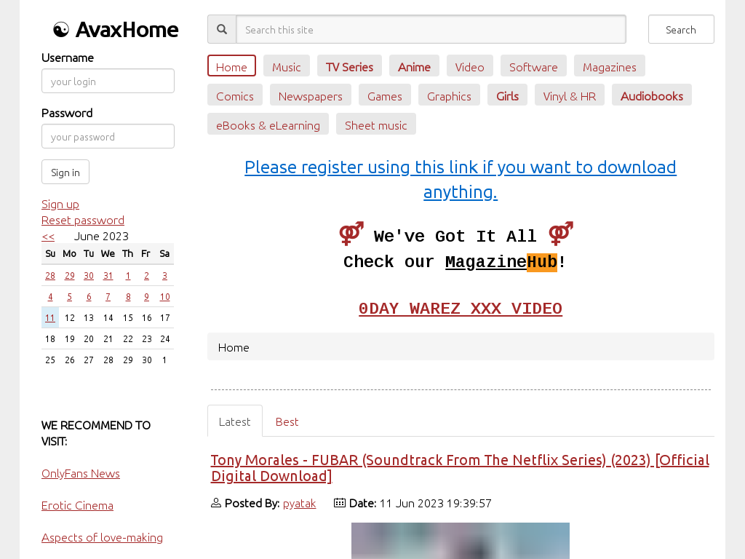Viewport: 745px width, 559px height.
Task: Open the Comics category
Action: coord(235,95)
